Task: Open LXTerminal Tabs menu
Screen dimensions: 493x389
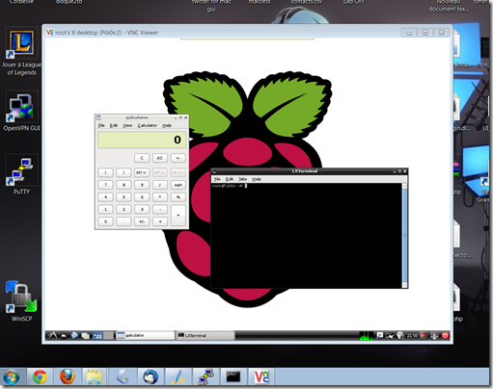Action: click(x=243, y=179)
